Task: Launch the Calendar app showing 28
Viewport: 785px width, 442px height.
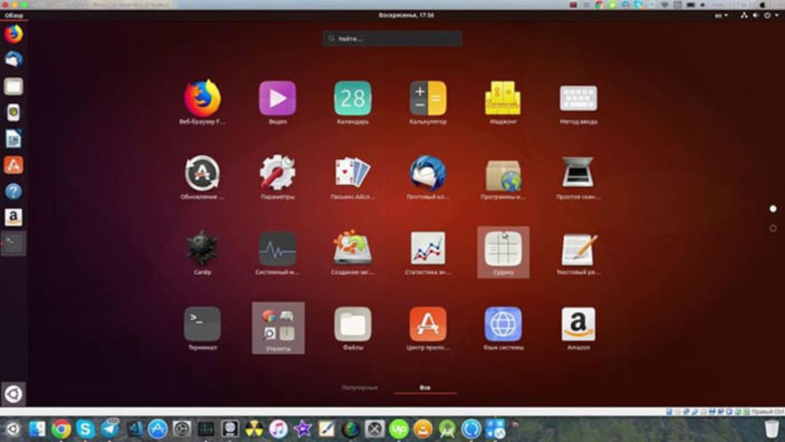Action: [353, 99]
